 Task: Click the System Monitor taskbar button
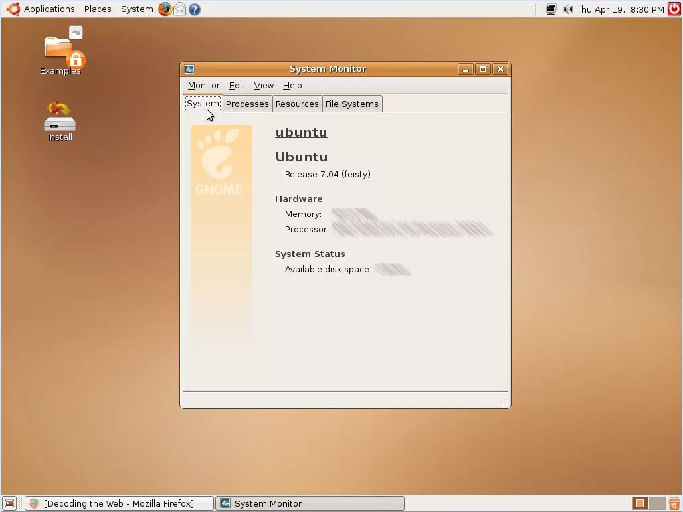pyautogui.click(x=310, y=504)
